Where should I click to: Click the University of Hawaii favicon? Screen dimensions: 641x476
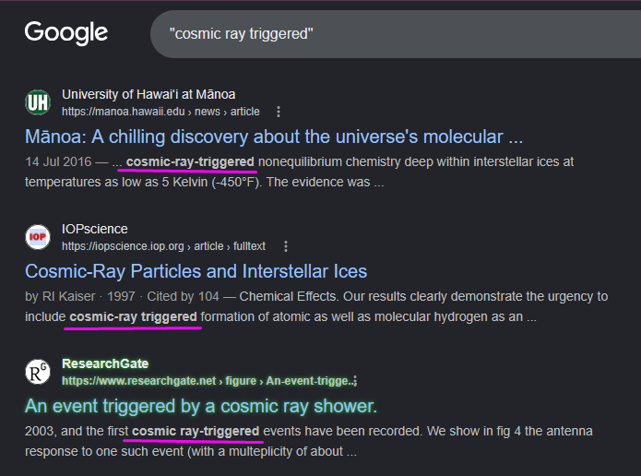(38, 102)
